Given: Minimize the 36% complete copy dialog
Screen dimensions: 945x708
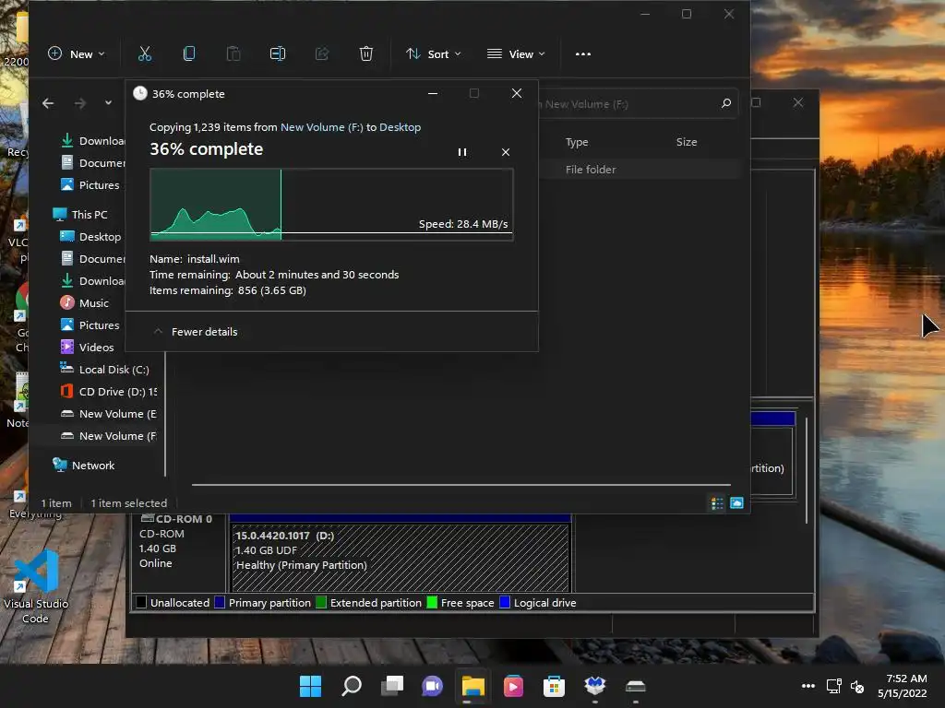Looking at the screenshot, I should tap(433, 93).
